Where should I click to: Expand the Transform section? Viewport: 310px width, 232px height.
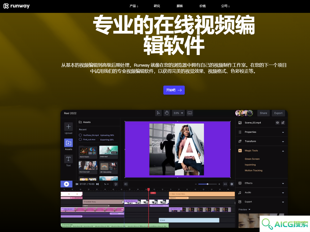pos(283,142)
